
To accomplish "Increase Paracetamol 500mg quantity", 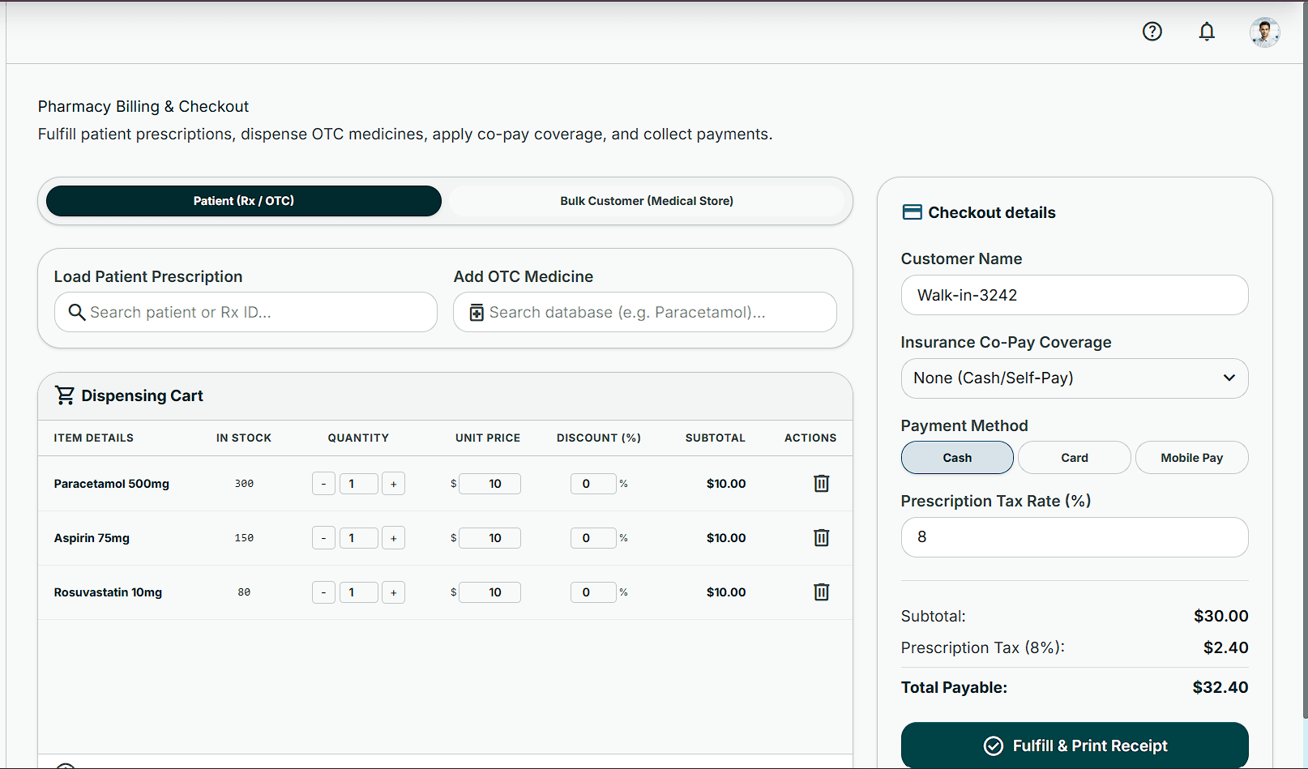I will pos(393,484).
